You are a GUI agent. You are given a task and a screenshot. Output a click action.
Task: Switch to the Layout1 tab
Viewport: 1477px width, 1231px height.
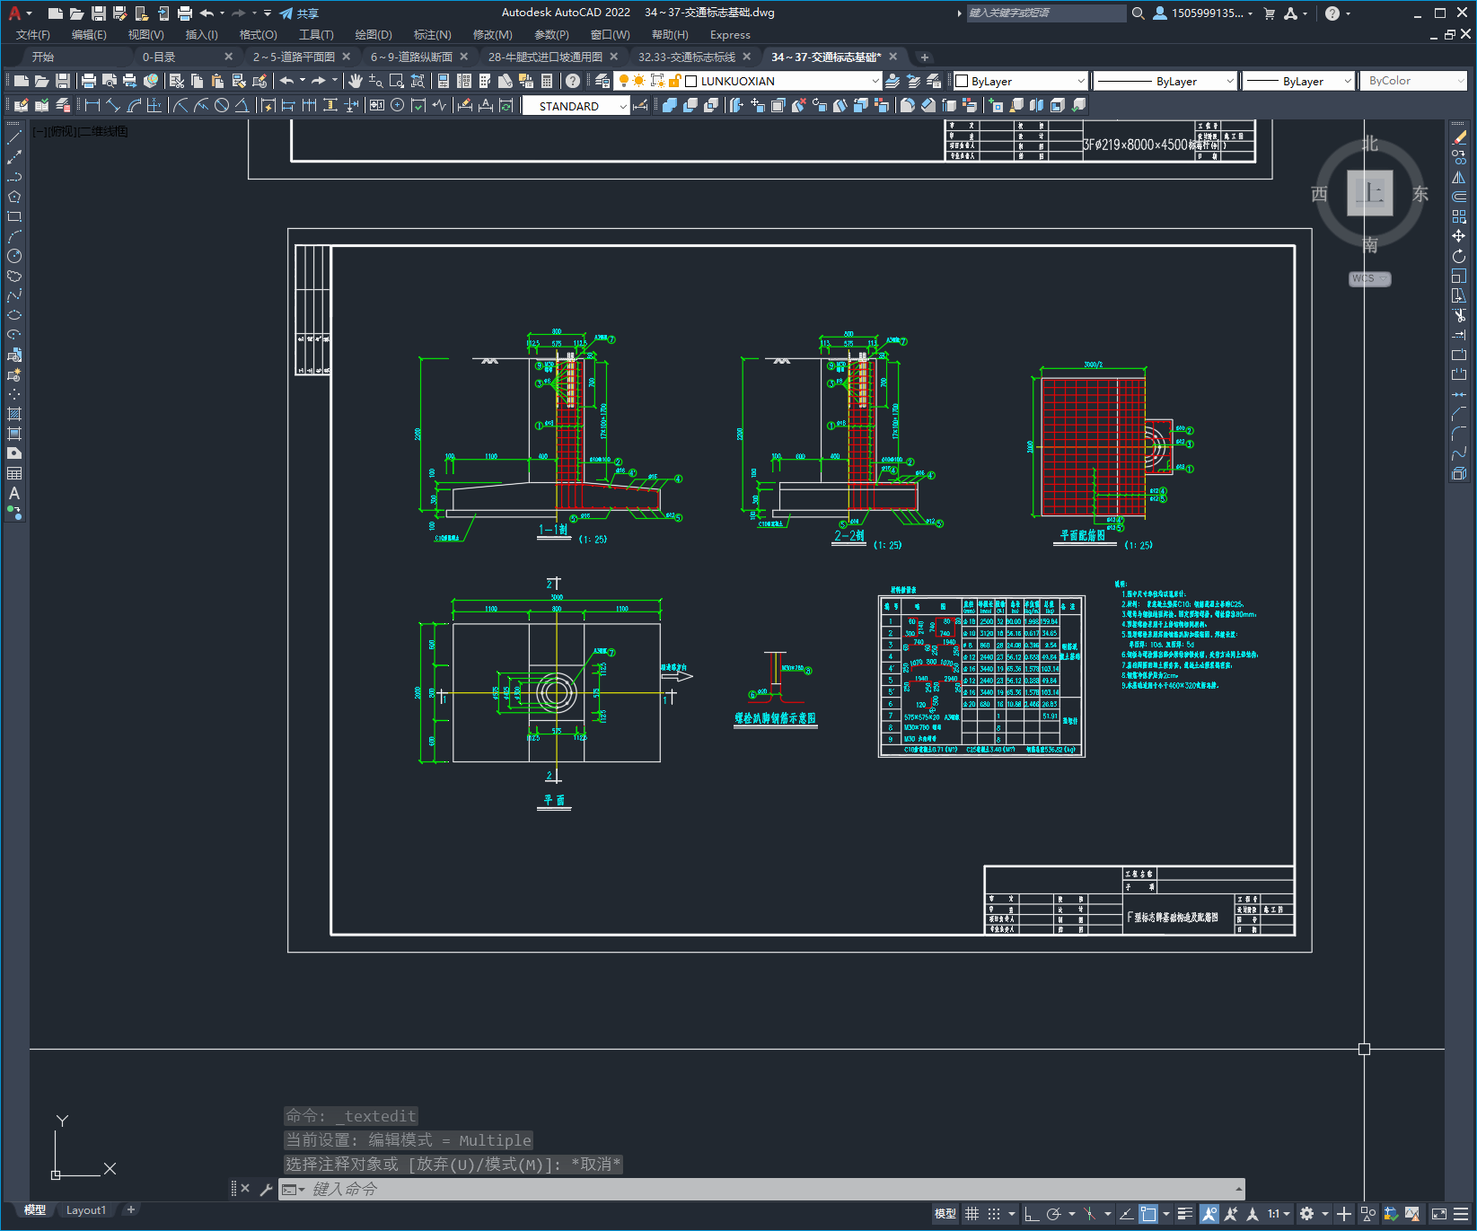click(86, 1210)
